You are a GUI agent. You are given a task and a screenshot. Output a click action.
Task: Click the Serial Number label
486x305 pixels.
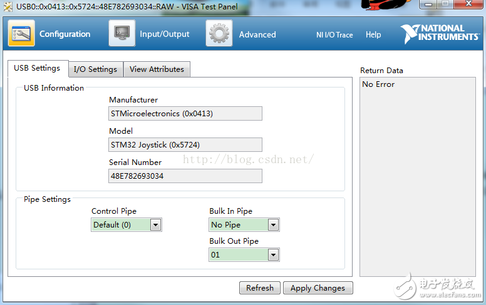(x=135, y=162)
